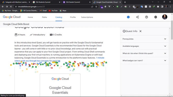Click the blue info icon in header

128,17
